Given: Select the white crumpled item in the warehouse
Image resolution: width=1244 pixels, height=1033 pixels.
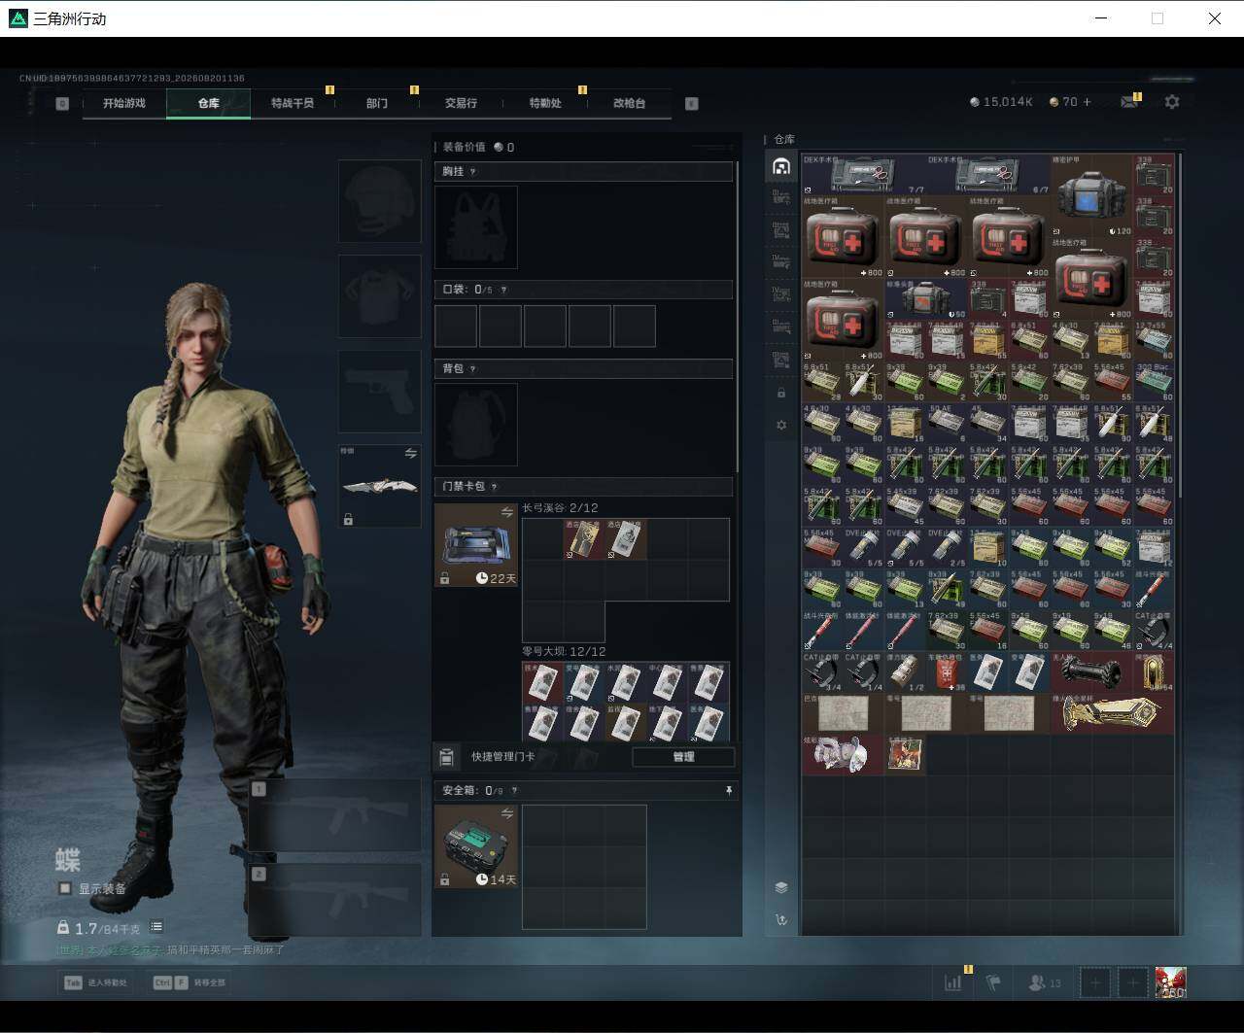Looking at the screenshot, I should click(x=843, y=755).
